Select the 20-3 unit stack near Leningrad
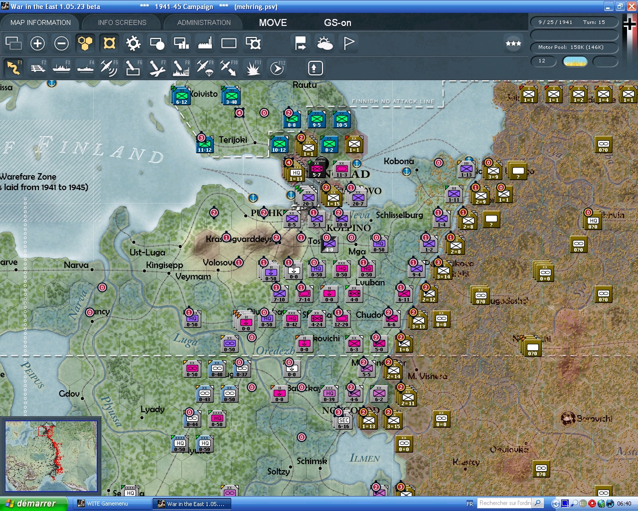Screen dimensions: 638x511 pos(308,198)
